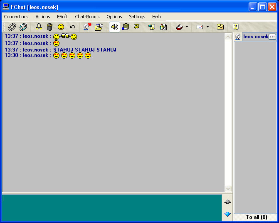
Task: Click the folder with checkmark icon
Action: pyautogui.click(x=220, y=27)
